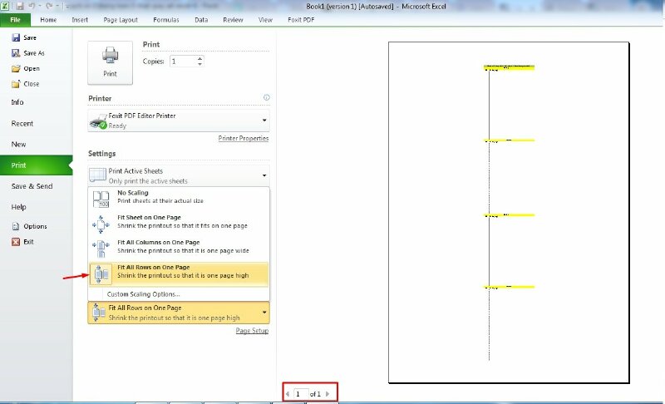Expand the Fit All Rows scaling dropdown
This screenshot has width=665, height=404.
point(179,313)
